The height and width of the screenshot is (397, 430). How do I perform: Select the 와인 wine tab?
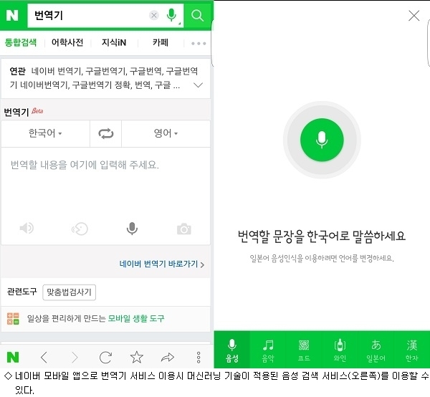340,350
